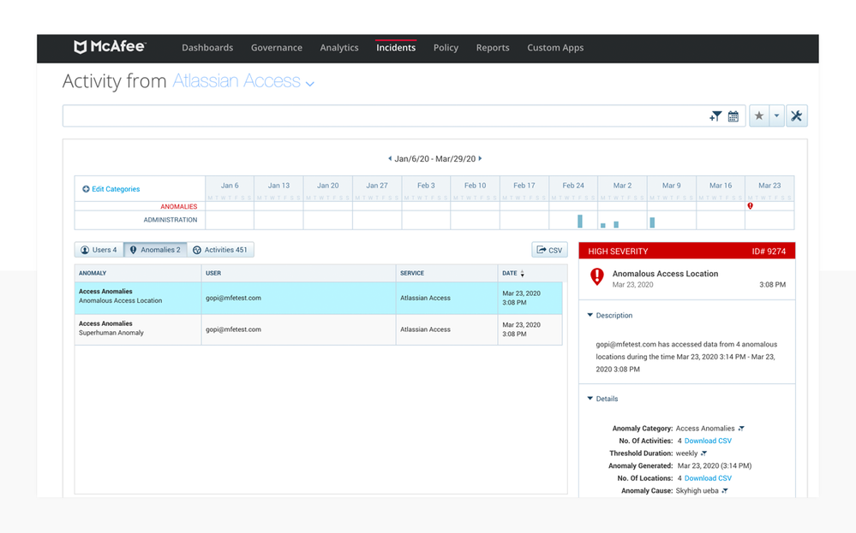This screenshot has width=856, height=533.
Task: Click the add filter funnel icon
Action: pos(715,116)
